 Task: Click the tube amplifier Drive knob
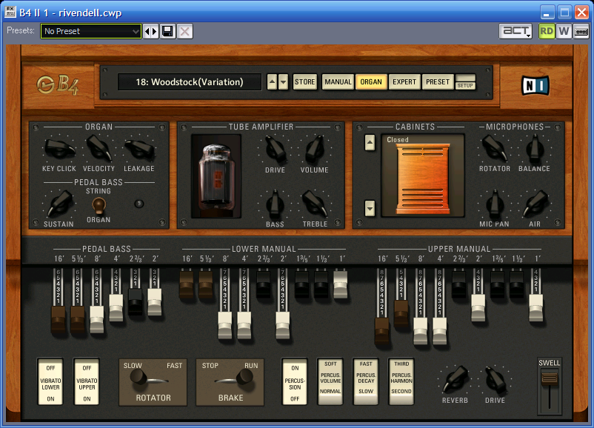click(276, 150)
